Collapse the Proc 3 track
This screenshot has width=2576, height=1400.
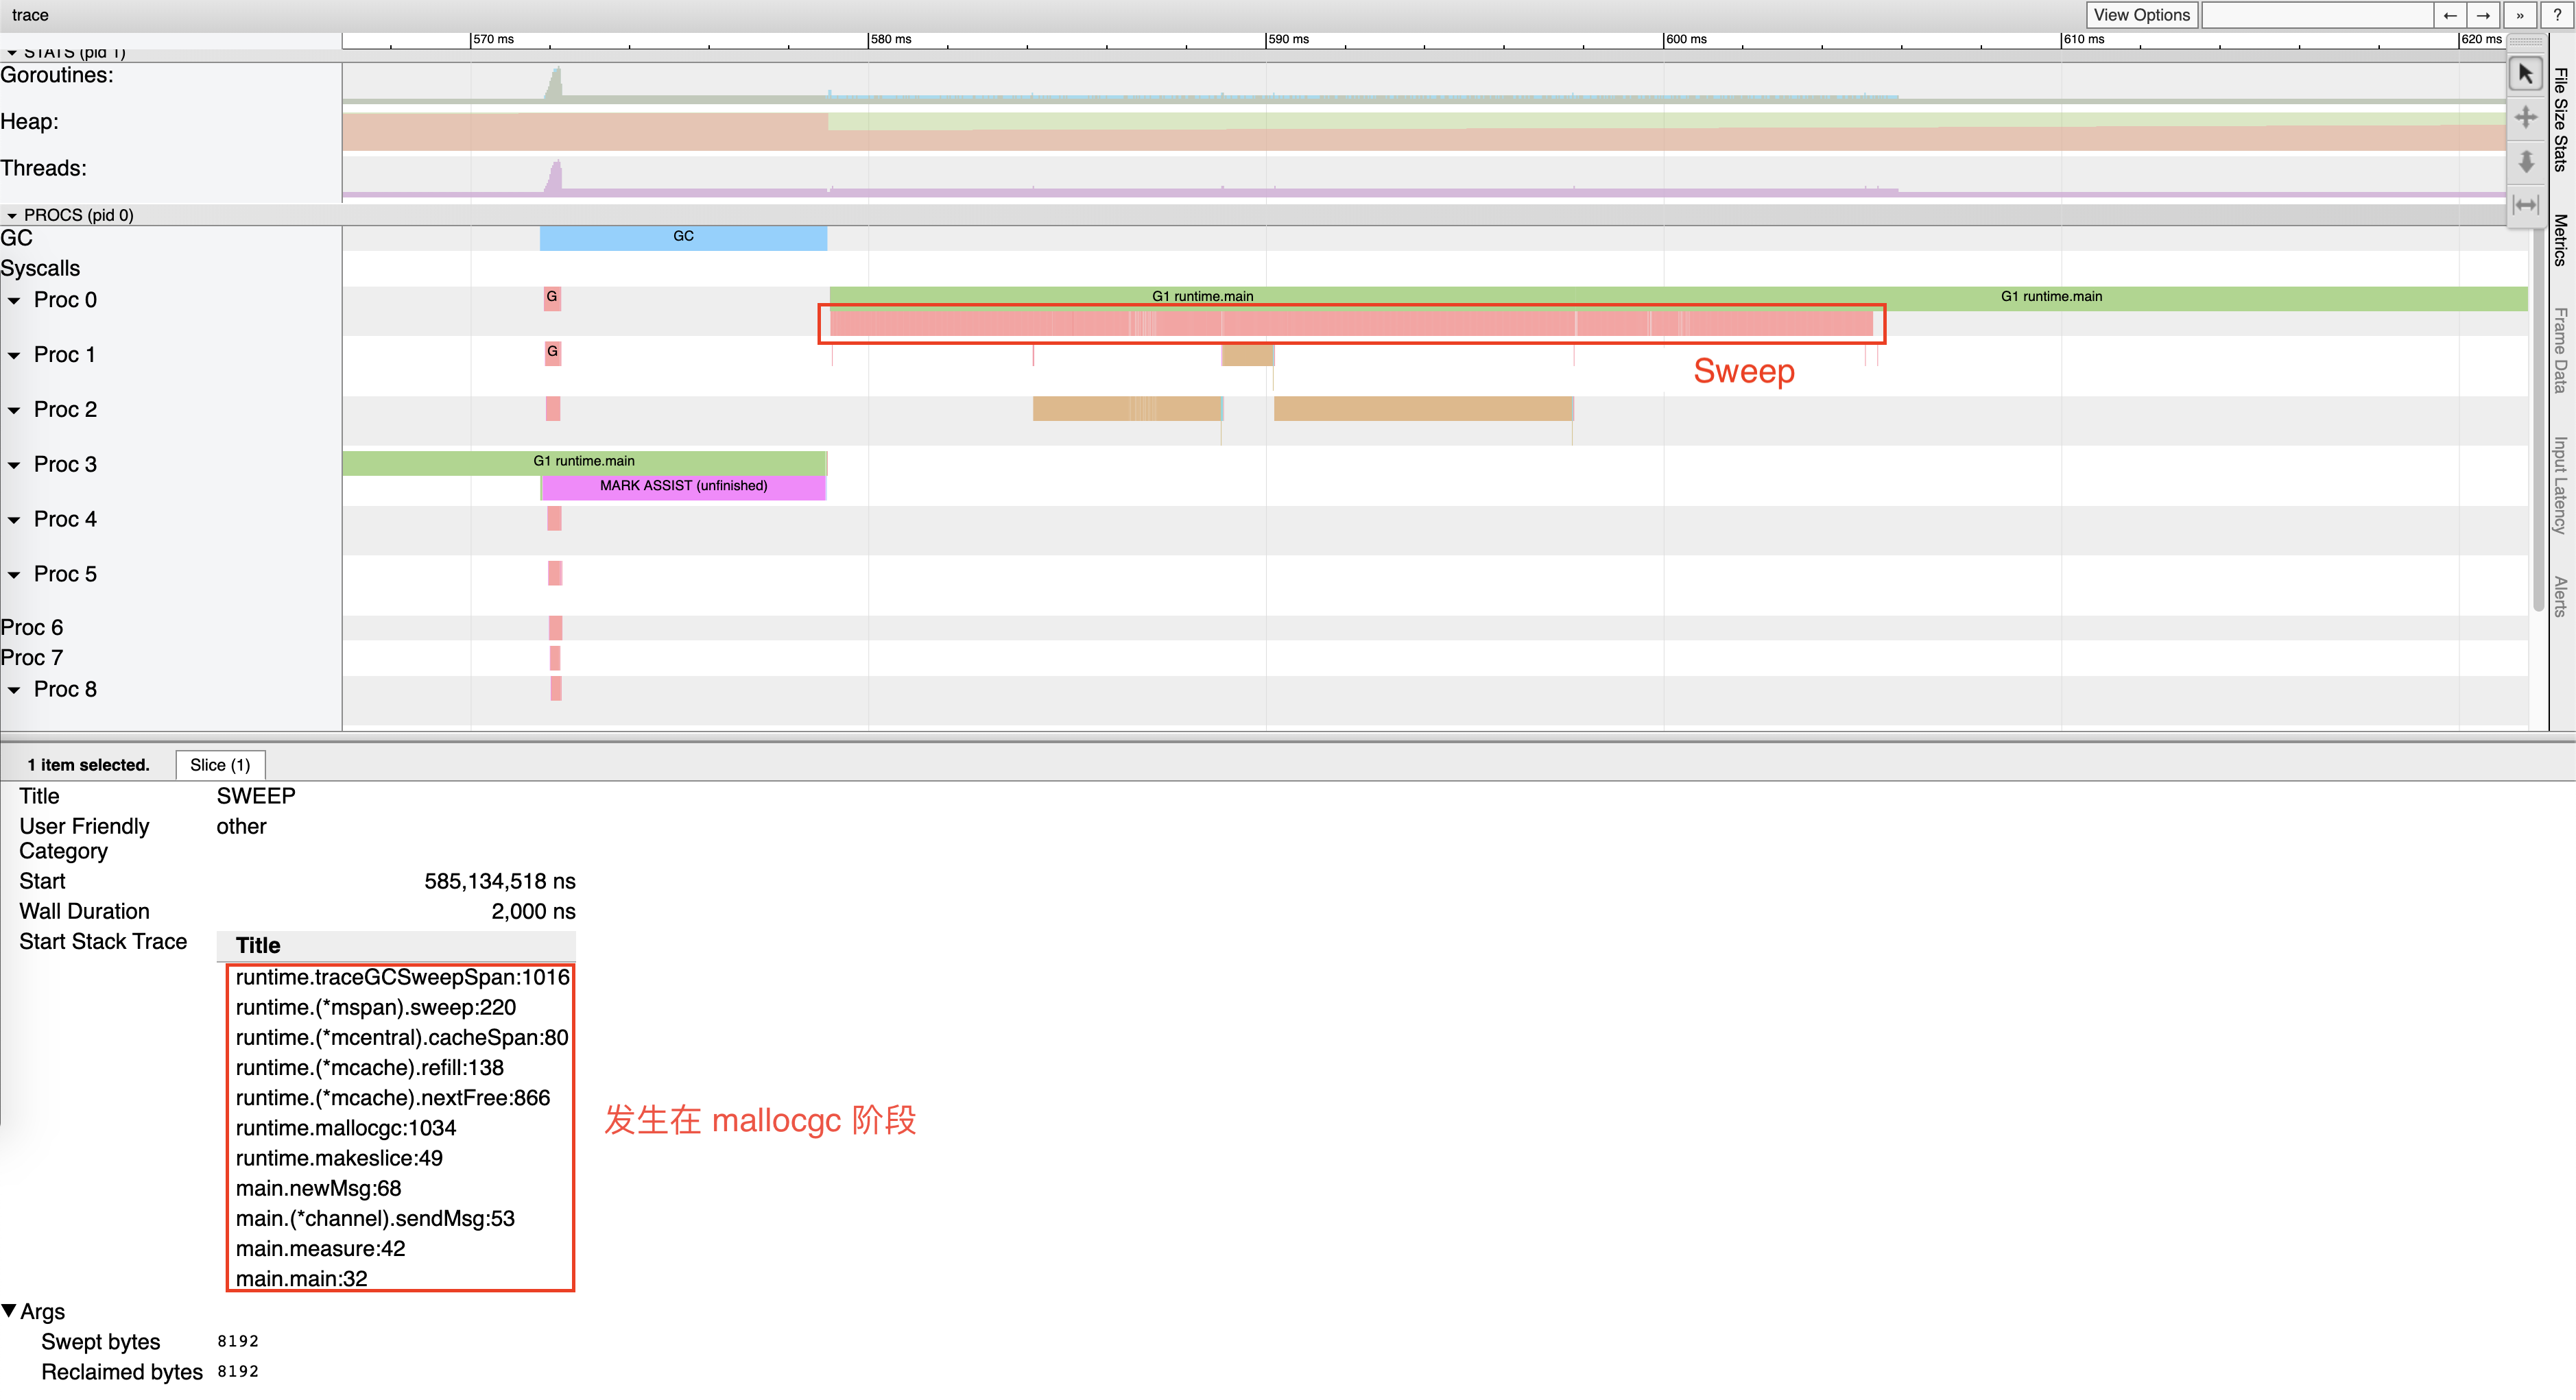click(14, 464)
